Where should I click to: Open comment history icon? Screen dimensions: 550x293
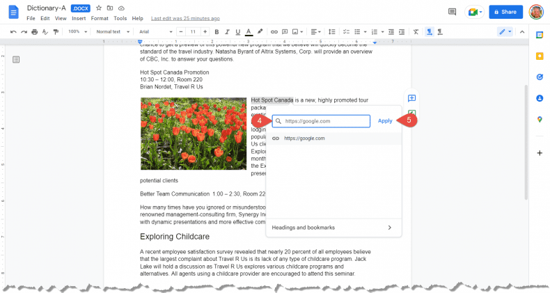coord(453,12)
